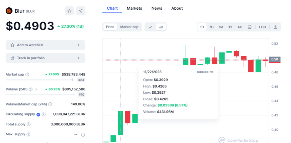The image size is (291, 143).
Task: Click the 27.60% market cap change
Action: [52, 74]
